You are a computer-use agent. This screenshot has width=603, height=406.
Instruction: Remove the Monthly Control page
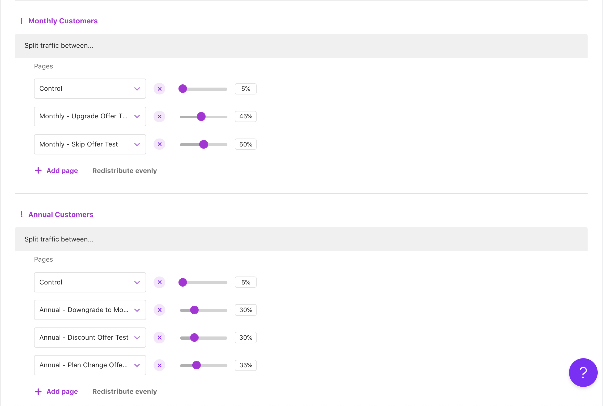(x=159, y=89)
